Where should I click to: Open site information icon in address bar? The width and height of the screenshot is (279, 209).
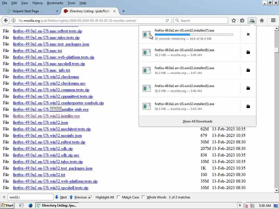pyautogui.click(x=14, y=21)
